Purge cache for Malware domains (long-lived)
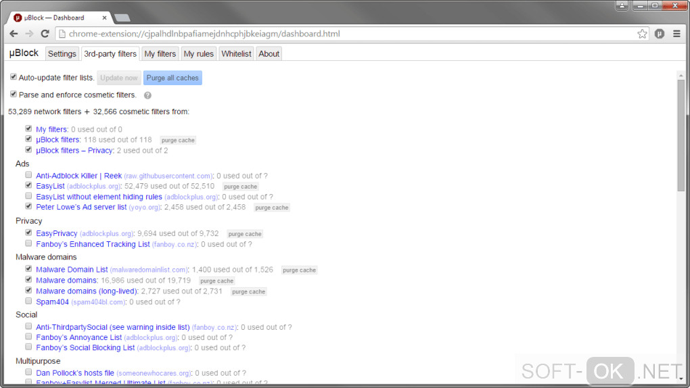Image resolution: width=690 pixels, height=388 pixels. coord(248,291)
